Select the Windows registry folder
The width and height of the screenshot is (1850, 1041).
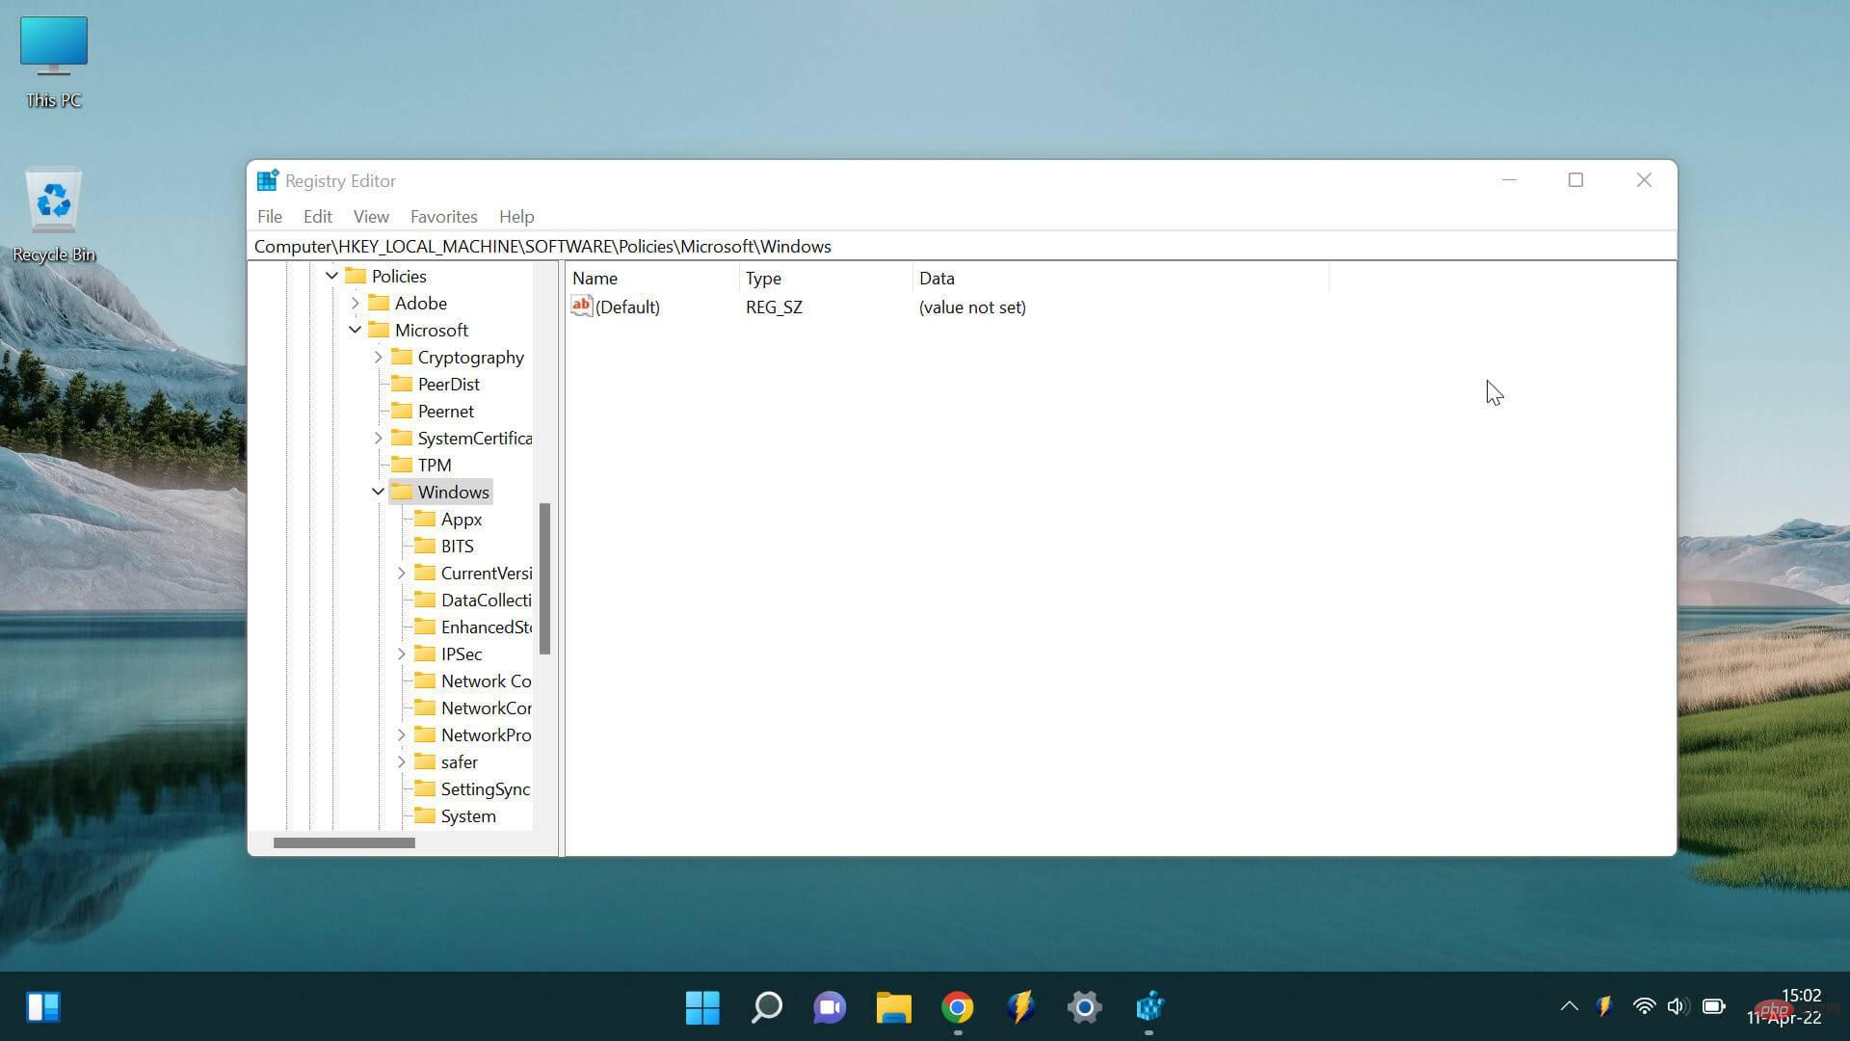tap(454, 491)
